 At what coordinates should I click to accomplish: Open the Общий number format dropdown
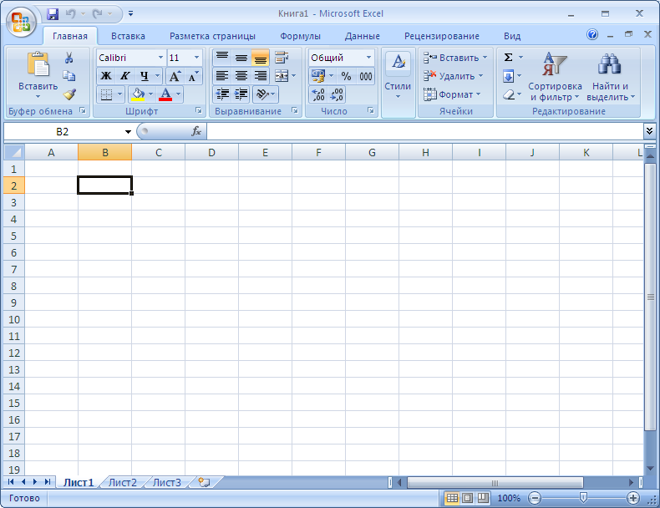point(368,58)
